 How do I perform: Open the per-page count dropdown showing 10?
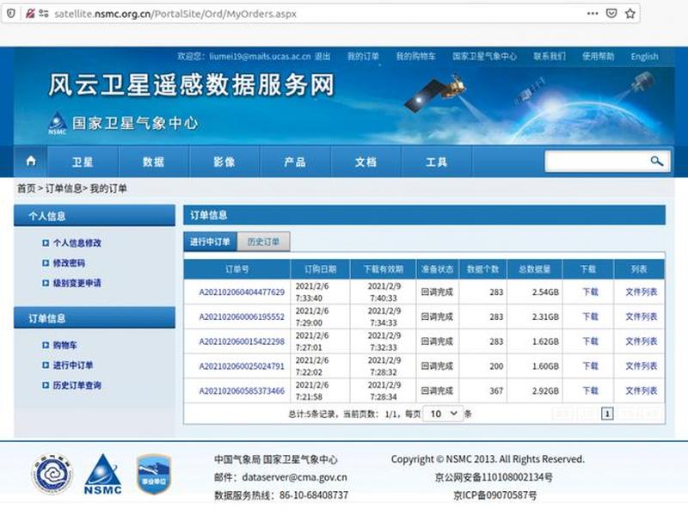coord(443,414)
